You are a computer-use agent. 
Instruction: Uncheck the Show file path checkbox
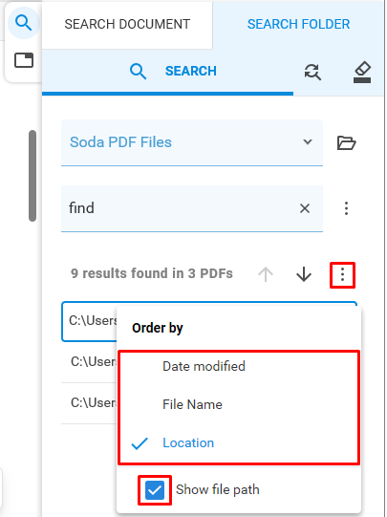(155, 490)
